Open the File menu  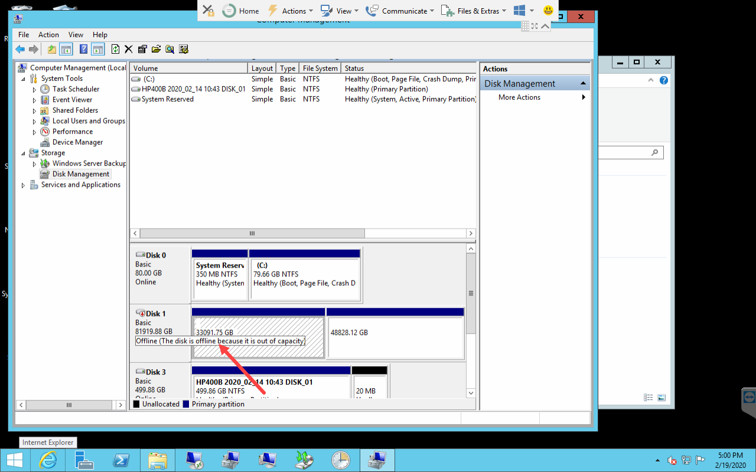[24, 35]
